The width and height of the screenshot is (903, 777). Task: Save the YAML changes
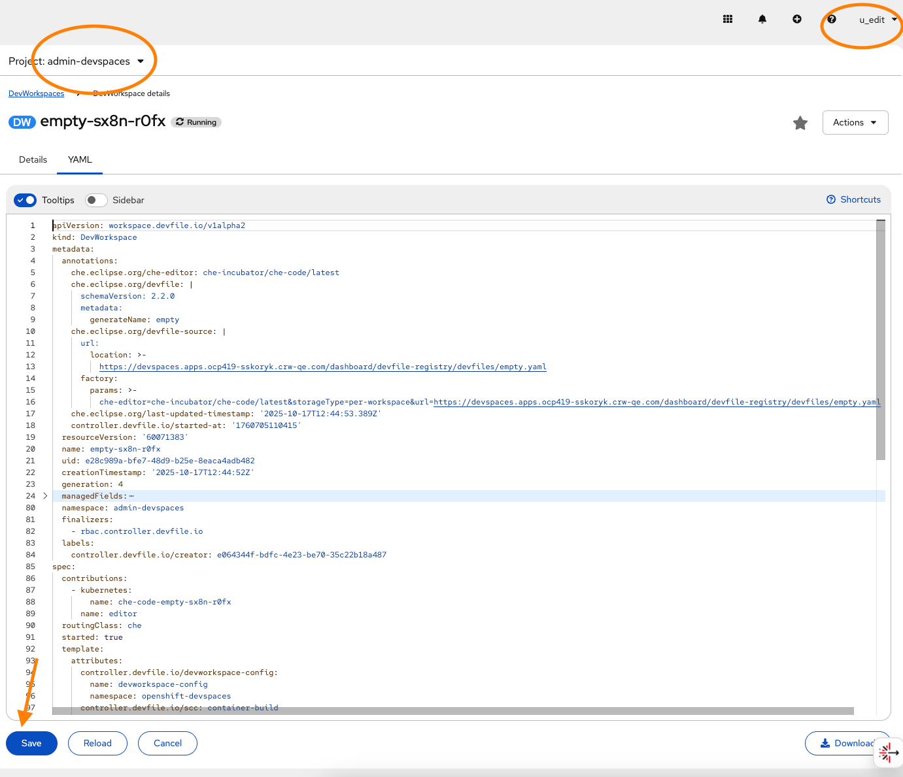click(x=31, y=744)
